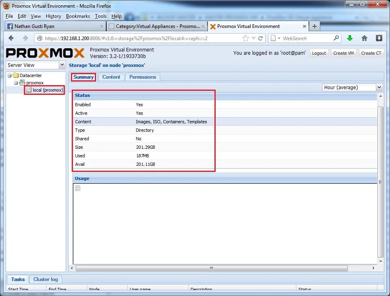Click the Status panel header
This screenshot has height=296, width=390.
click(225, 95)
